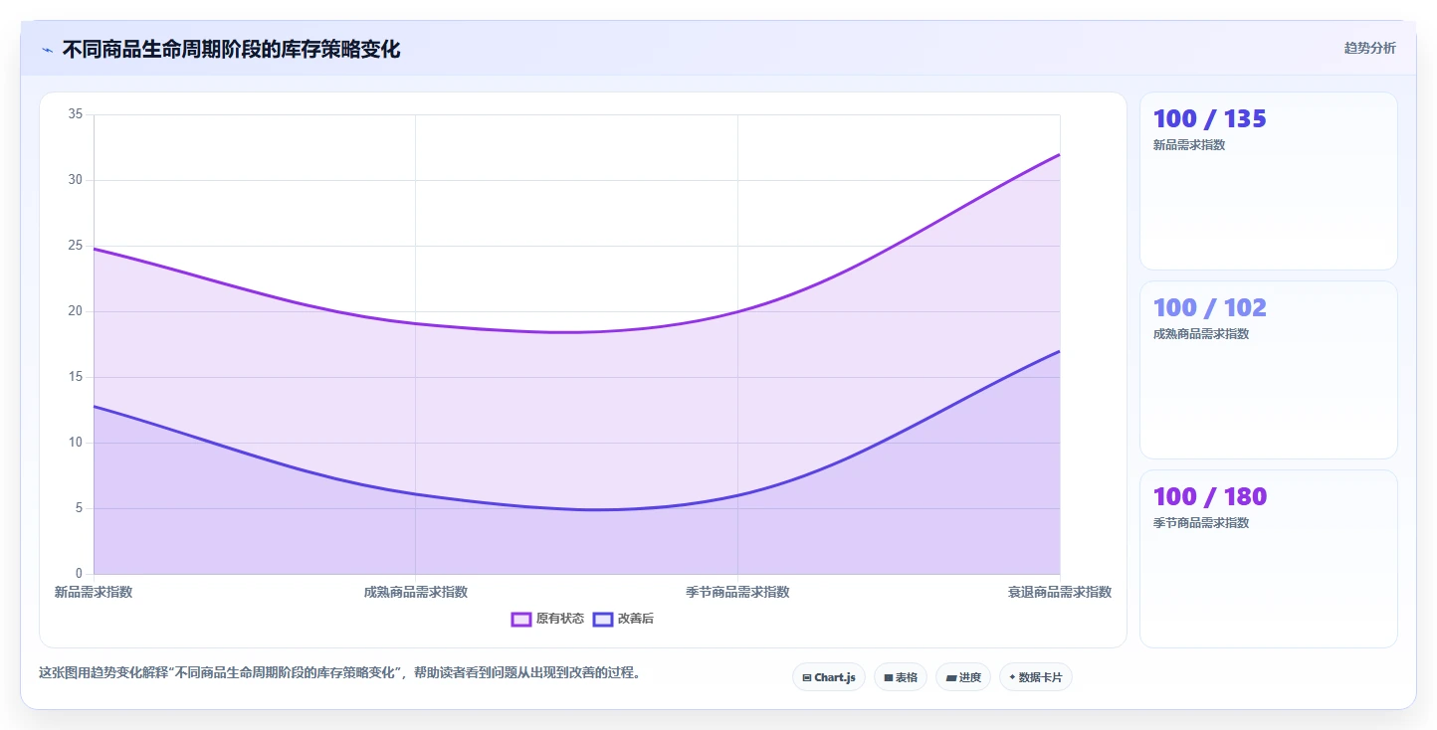
Task: Click the y-axis value 15
Action: pyautogui.click(x=76, y=377)
